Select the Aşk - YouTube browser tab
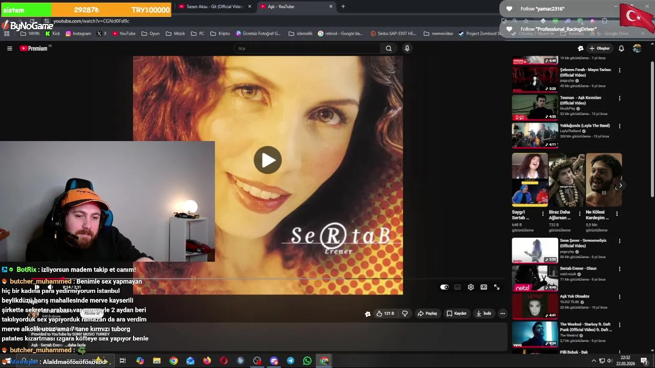The width and height of the screenshot is (655, 368). coord(294,7)
